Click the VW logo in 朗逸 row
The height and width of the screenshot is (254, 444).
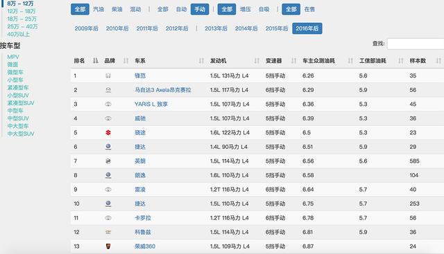coord(108,175)
